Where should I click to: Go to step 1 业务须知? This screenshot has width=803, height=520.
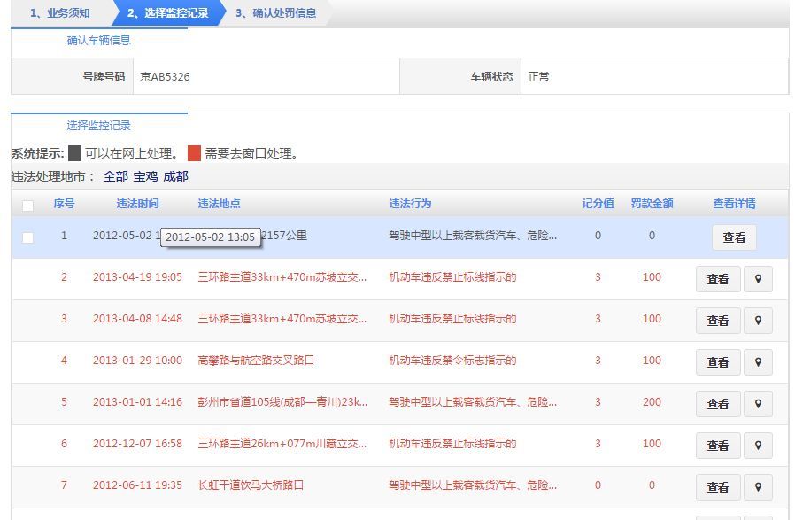point(59,13)
